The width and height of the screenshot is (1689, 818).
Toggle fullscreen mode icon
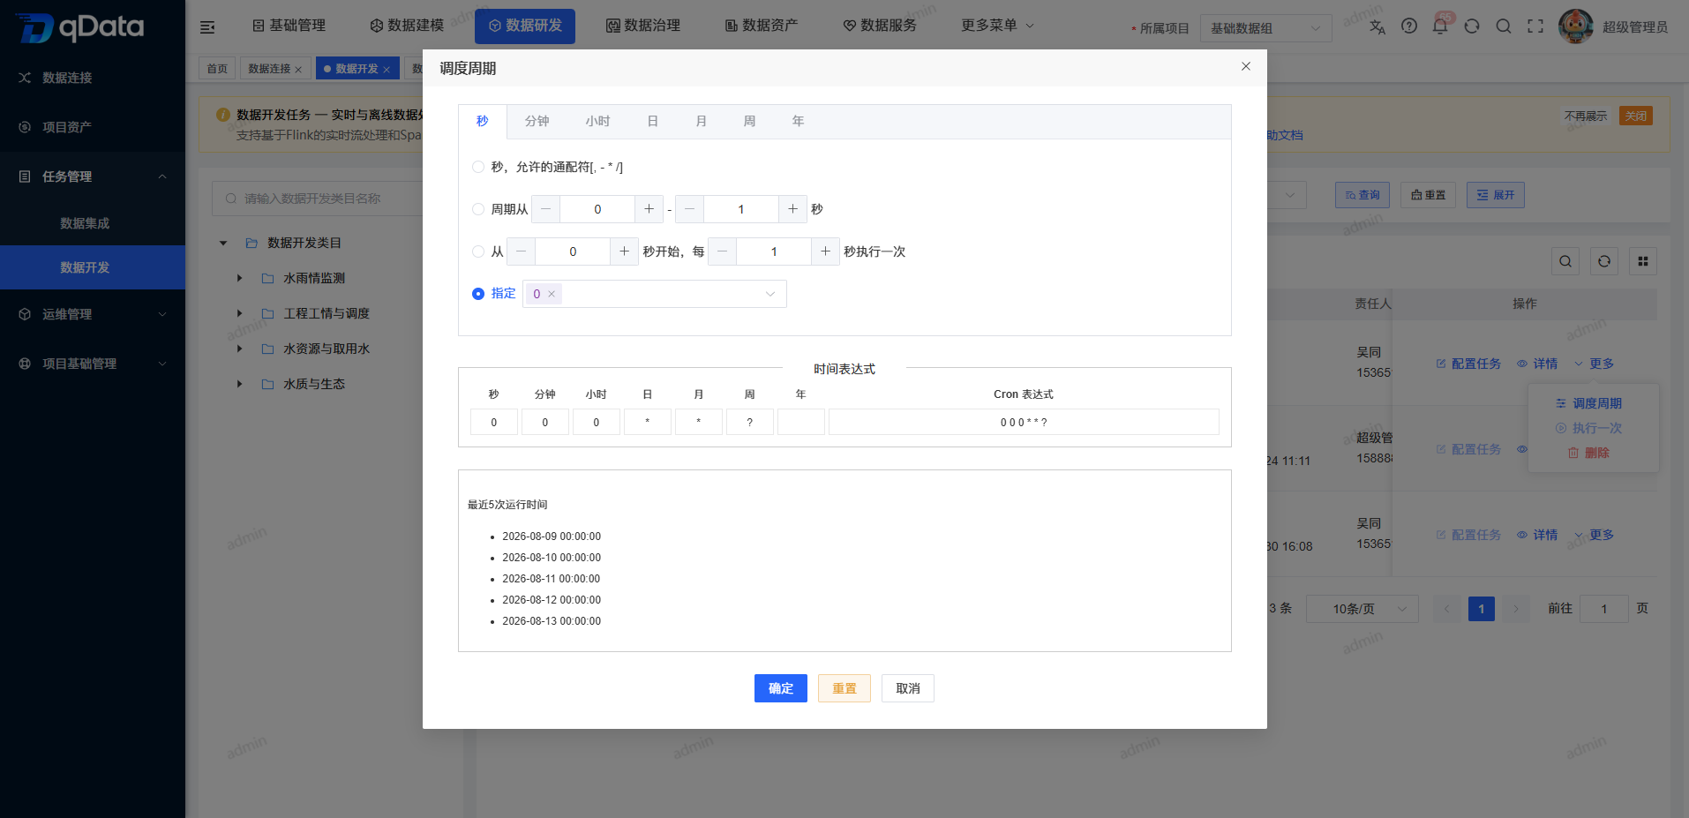(x=1535, y=26)
